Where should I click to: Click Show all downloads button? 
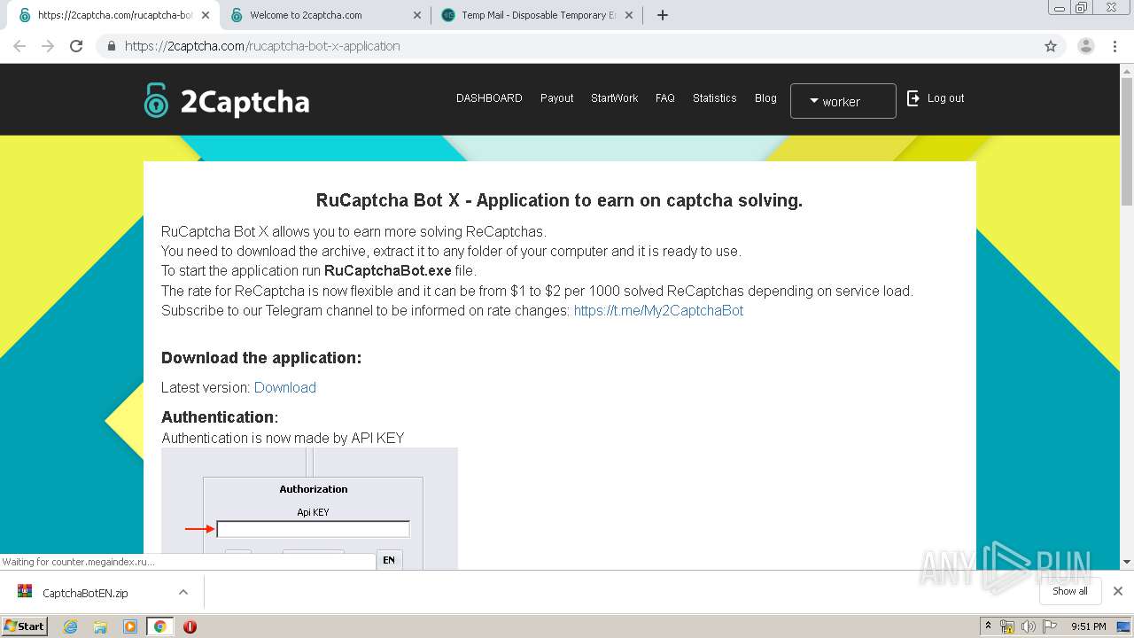point(1069,591)
